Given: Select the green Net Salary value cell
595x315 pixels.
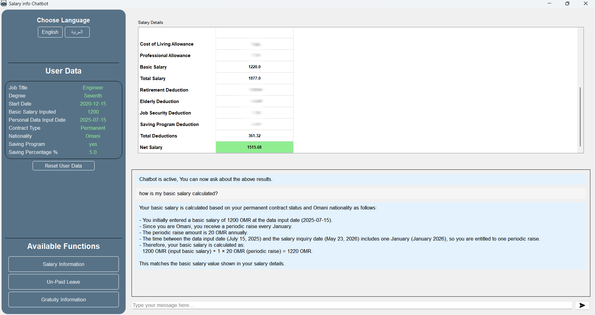Looking at the screenshot, I should coord(254,147).
